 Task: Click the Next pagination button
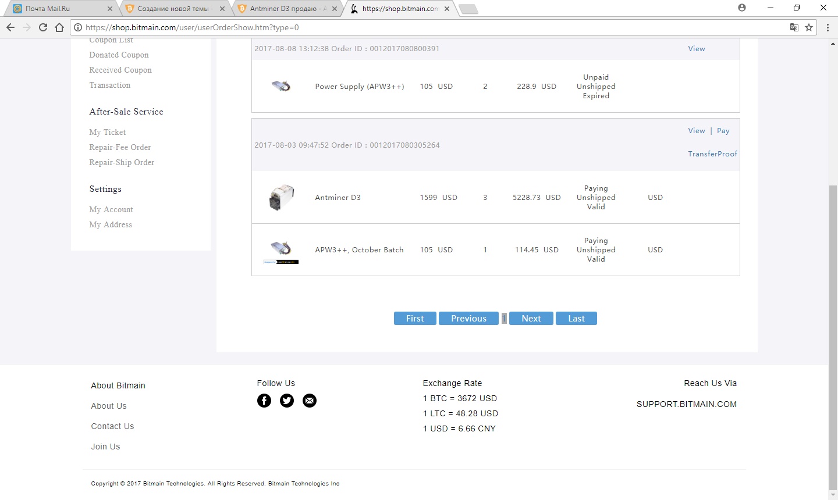(x=531, y=319)
